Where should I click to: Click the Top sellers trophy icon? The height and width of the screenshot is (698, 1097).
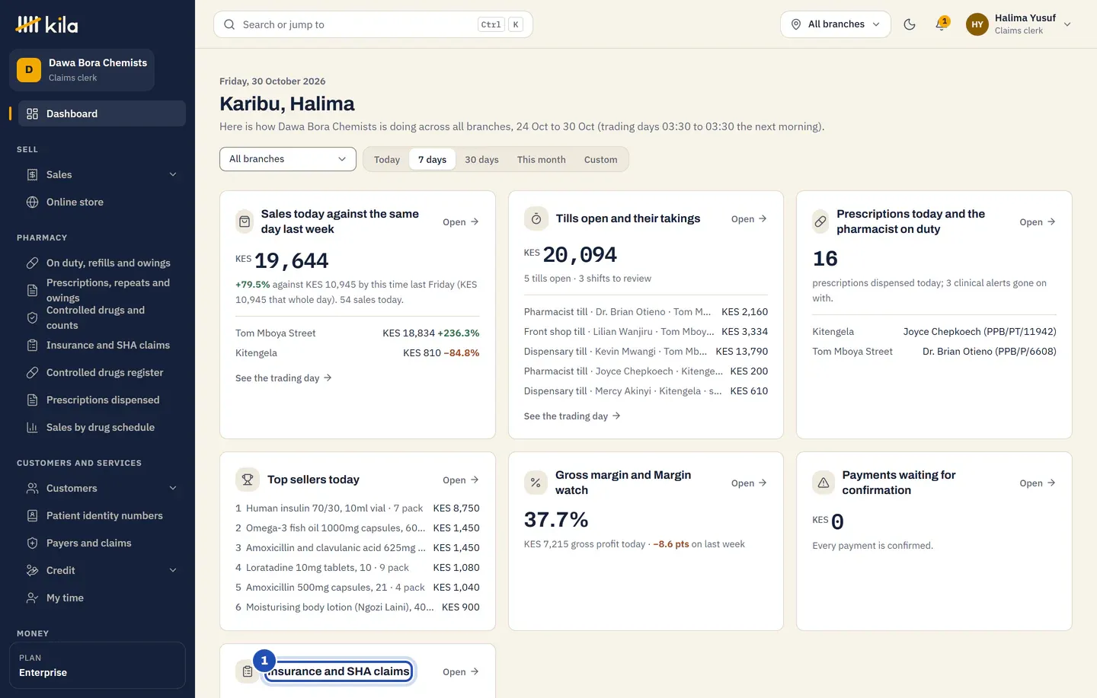point(248,480)
